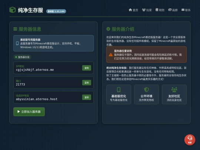Click the people icon in 友好社区 card
The image size is (200, 150).
click(x=174, y=90)
